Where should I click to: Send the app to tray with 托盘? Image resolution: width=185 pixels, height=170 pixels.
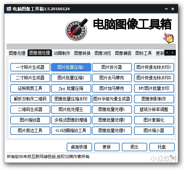pyautogui.click(x=162, y=147)
